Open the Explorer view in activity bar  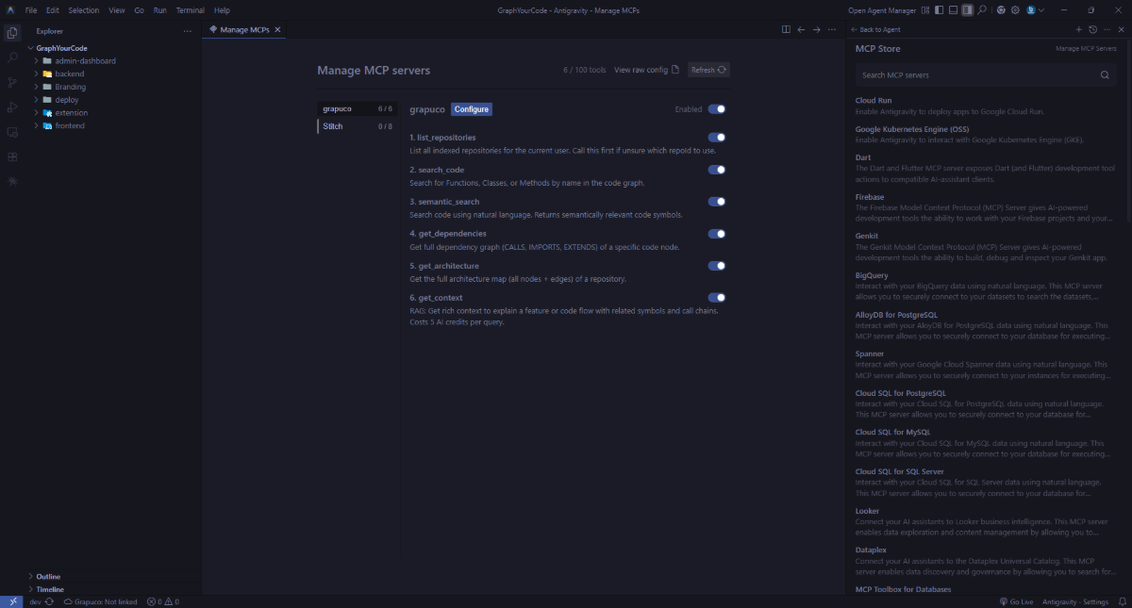point(12,33)
